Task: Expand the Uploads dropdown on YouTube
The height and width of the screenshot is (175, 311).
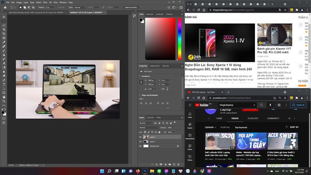Action: pos(210,127)
